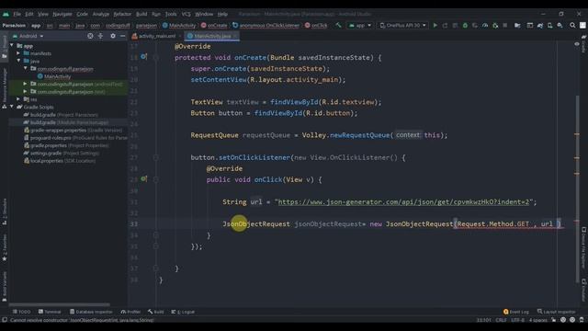This screenshot has height=331, width=588.
Task: Click the Stop square toolbar icon
Action: coord(505,25)
